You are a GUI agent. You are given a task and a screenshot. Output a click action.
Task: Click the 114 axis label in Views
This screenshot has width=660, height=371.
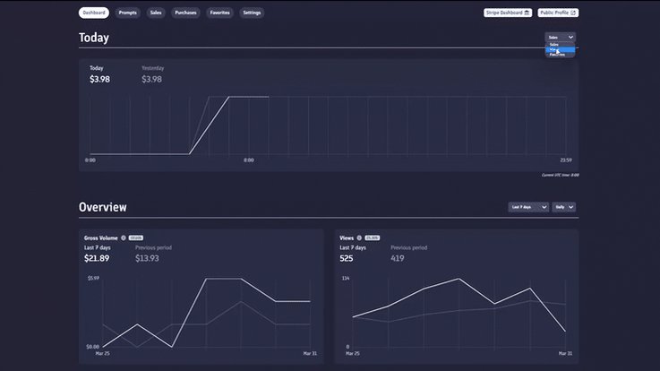[346, 278]
